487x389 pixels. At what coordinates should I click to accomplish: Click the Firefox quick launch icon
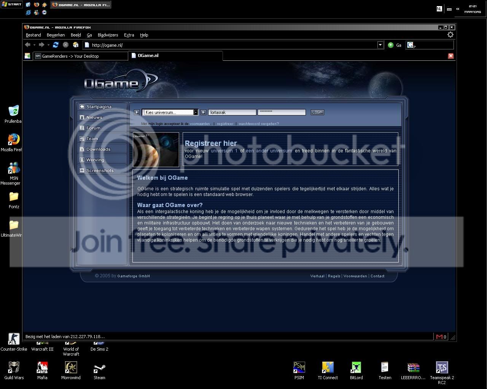36,5
